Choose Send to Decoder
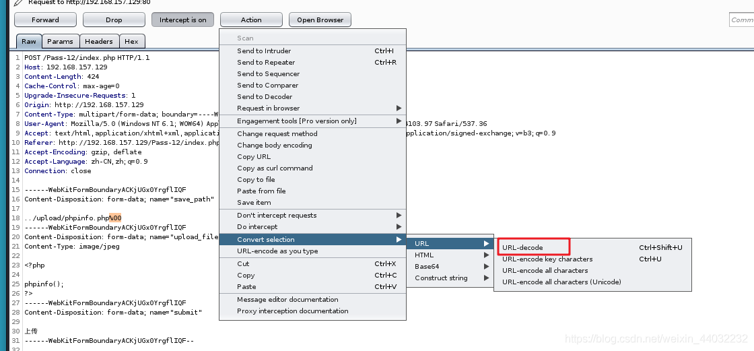754x351 pixels. [x=312, y=97]
